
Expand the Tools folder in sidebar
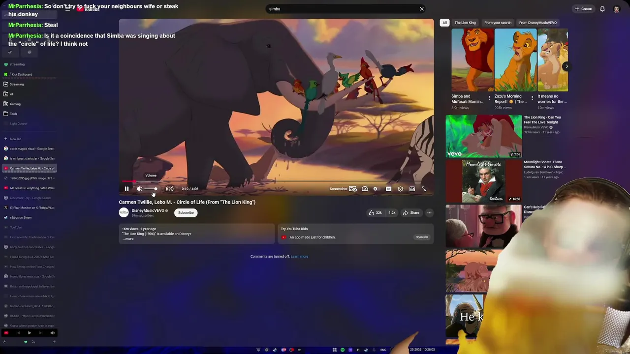coord(30,114)
